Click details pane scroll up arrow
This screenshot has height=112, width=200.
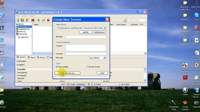[x=145, y=69]
